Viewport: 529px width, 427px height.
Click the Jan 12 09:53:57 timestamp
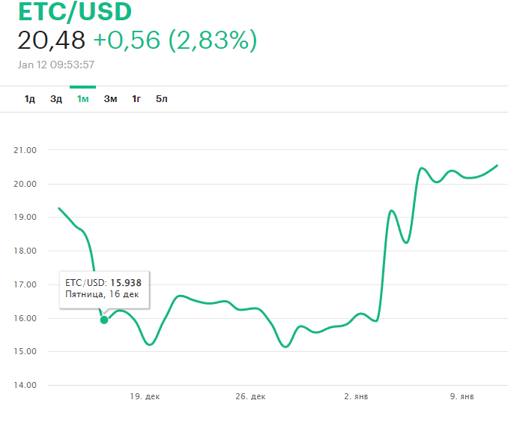click(55, 65)
